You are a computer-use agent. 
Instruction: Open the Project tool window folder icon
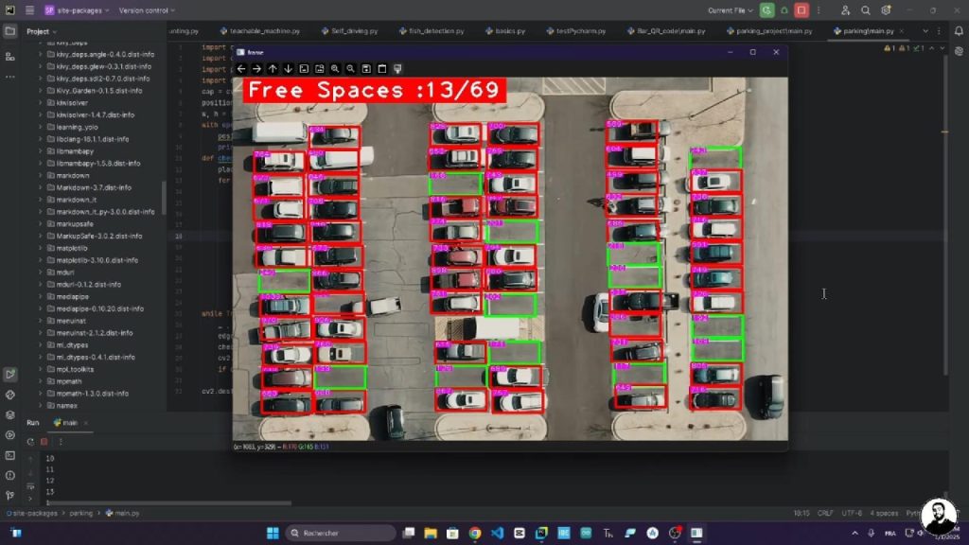click(9, 31)
